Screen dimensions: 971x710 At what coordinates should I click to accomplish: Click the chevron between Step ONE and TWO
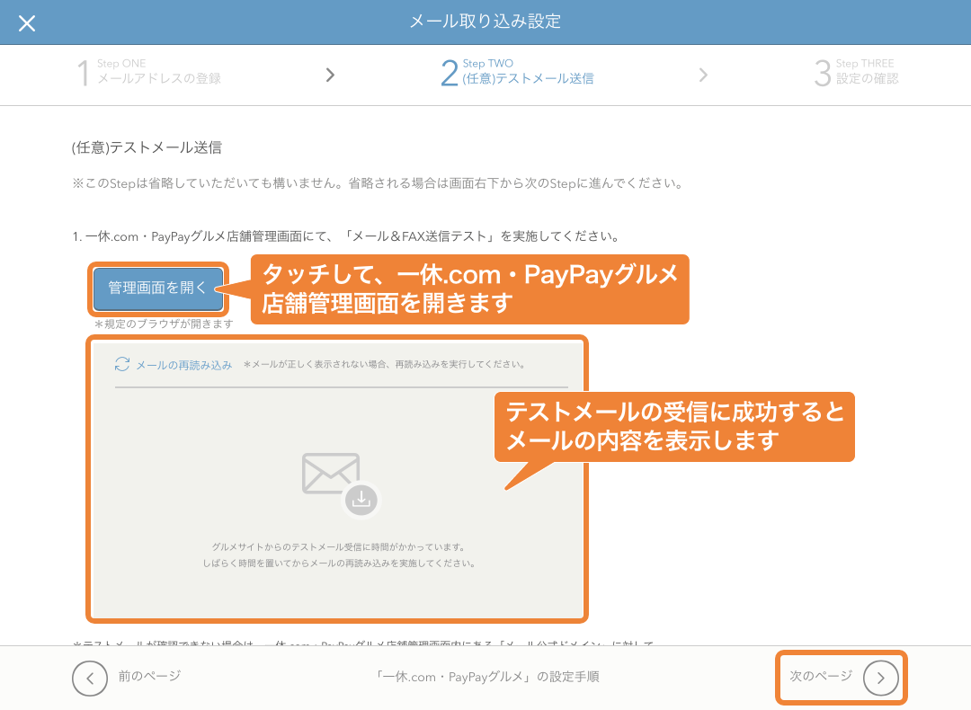pyautogui.click(x=330, y=75)
